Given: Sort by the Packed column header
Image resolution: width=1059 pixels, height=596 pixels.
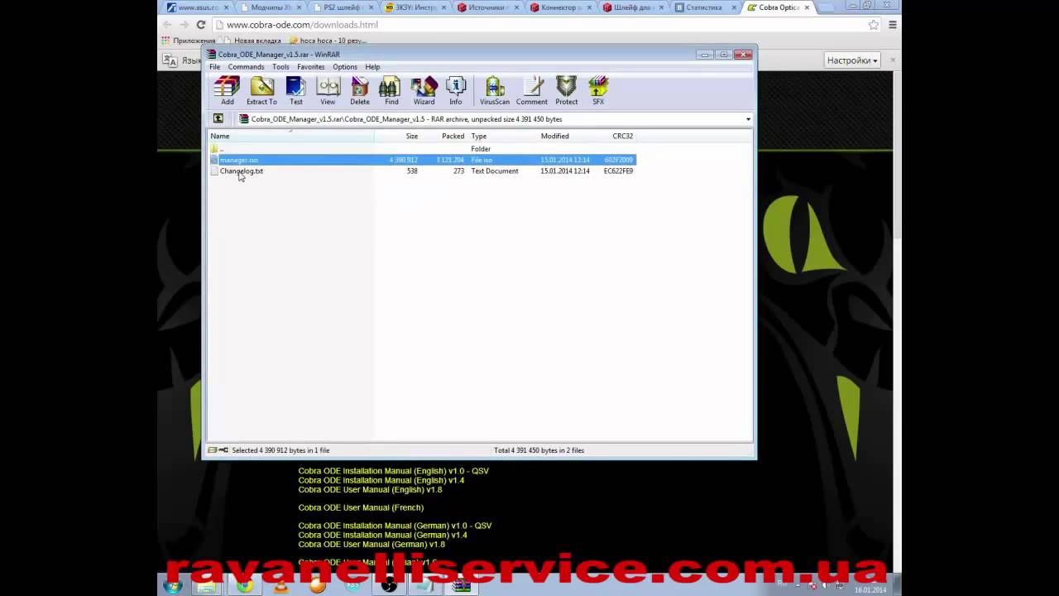Looking at the screenshot, I should [x=444, y=136].
